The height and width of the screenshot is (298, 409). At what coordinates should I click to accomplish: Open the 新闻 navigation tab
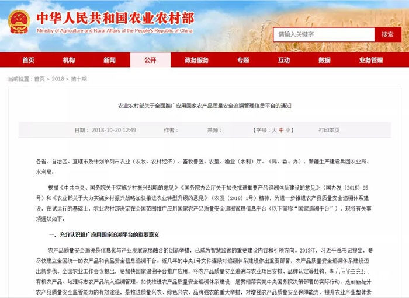point(109,60)
